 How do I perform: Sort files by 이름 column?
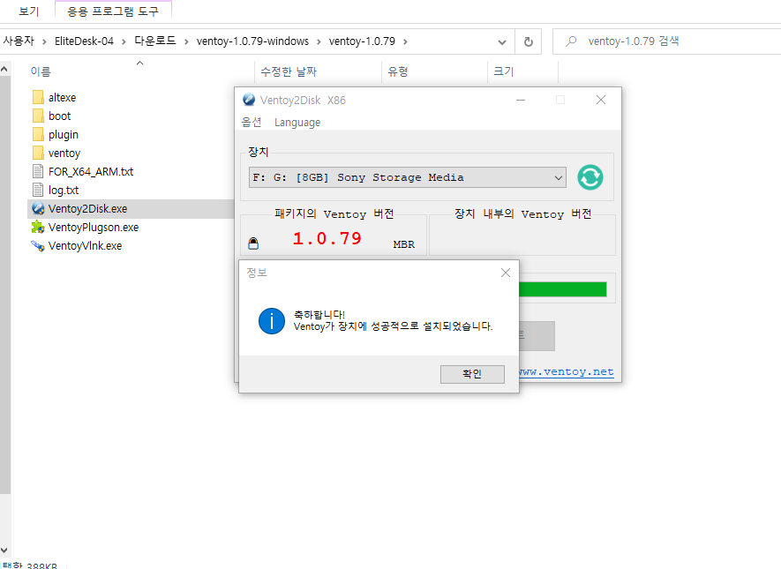(41, 71)
